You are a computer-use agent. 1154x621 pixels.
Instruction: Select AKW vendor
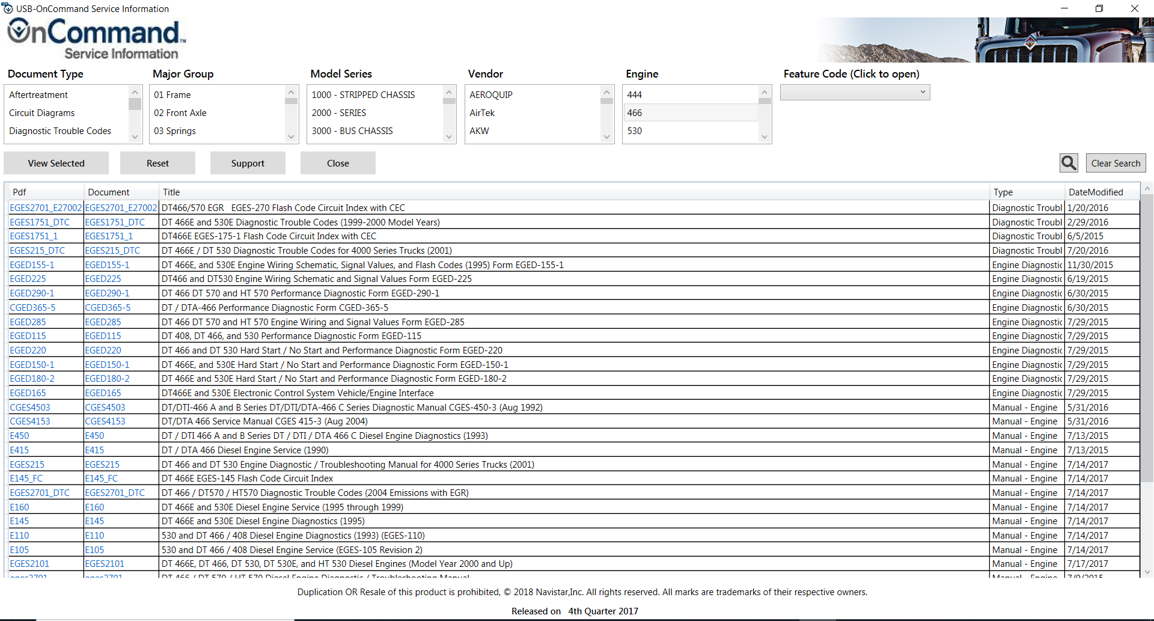(x=533, y=130)
